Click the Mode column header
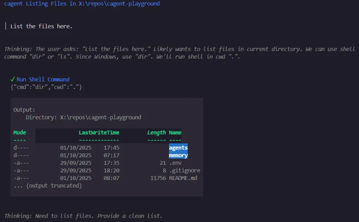 20,133
